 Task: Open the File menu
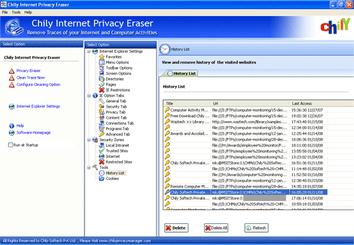pos(5,12)
